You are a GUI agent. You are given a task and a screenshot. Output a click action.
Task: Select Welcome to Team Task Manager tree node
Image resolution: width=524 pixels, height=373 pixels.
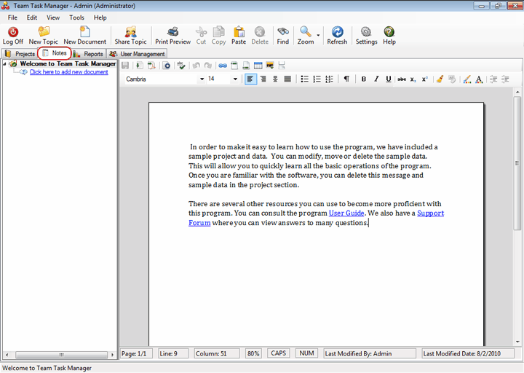pos(68,64)
